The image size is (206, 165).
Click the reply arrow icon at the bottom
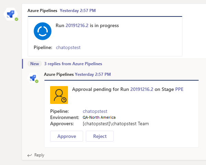pos(30,155)
